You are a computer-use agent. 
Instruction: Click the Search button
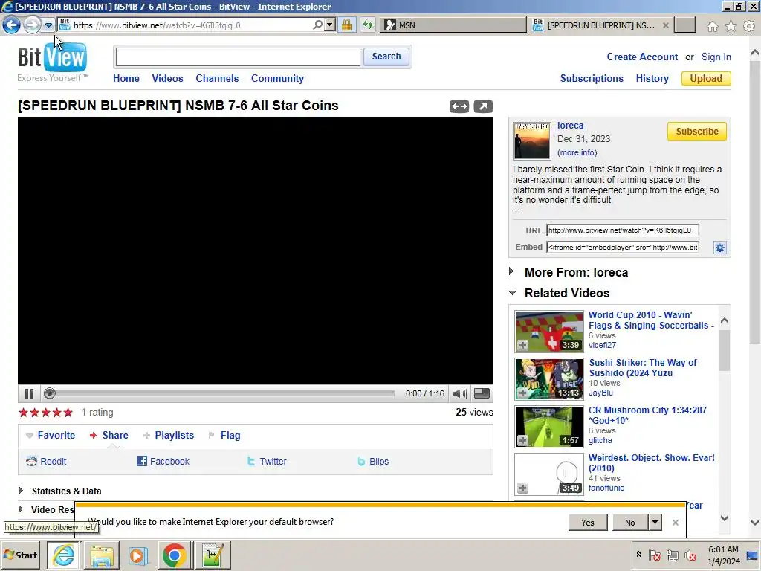tap(386, 57)
